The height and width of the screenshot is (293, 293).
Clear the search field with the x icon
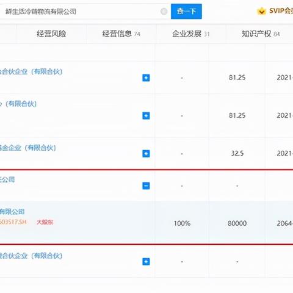164,12
